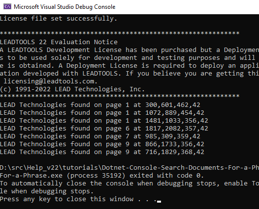Click the 'exited with code 0' line
259x209 pixels.
pyautogui.click(x=102, y=176)
